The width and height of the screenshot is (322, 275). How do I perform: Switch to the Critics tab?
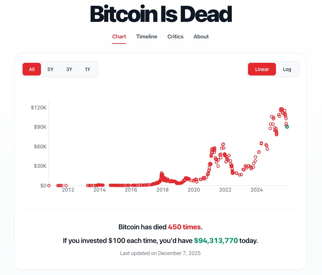coord(175,36)
